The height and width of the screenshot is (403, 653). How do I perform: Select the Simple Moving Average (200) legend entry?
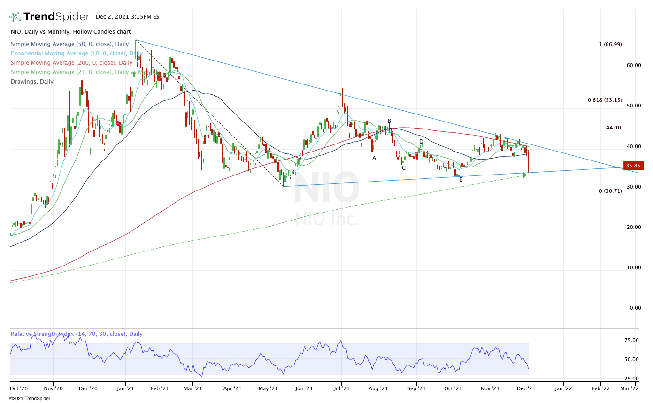click(x=71, y=63)
